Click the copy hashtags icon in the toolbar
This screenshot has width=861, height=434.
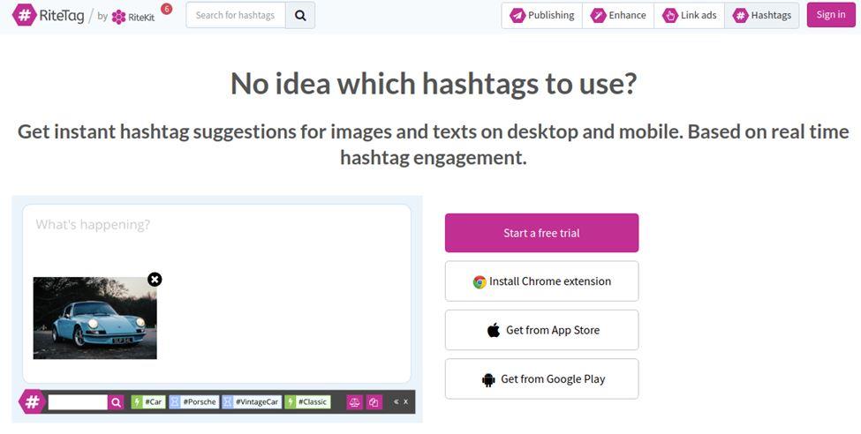[374, 402]
